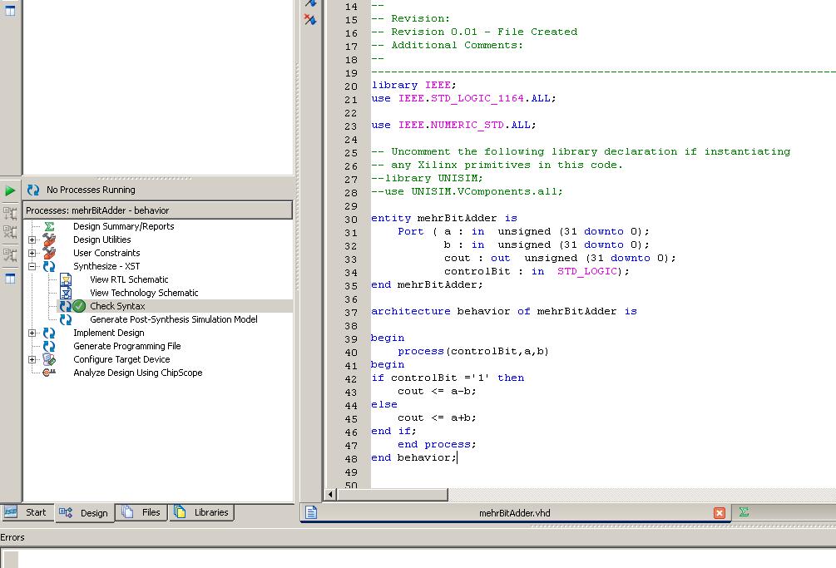
Task: Click the rerun arrows icon beside No Processes Running
Action: click(33, 190)
